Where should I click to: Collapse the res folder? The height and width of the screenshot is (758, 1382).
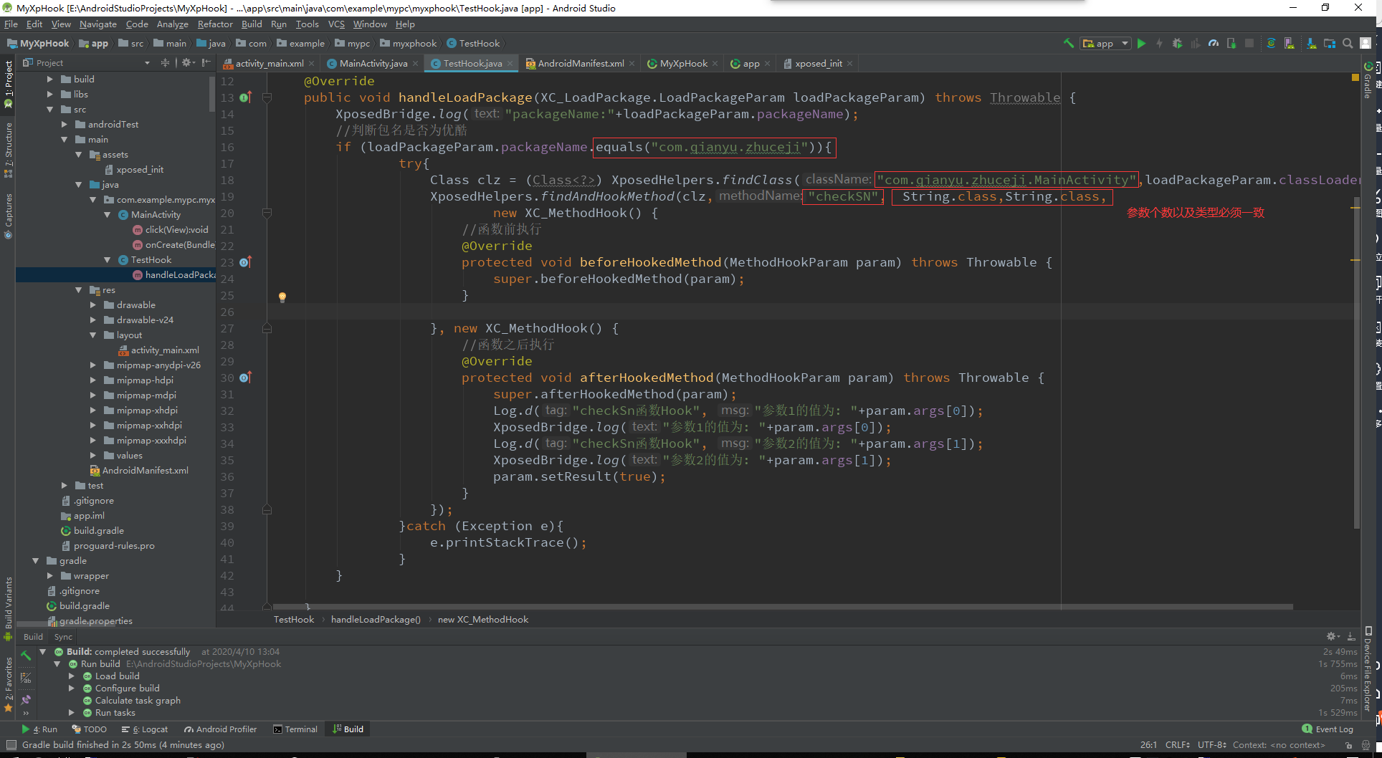pos(78,290)
